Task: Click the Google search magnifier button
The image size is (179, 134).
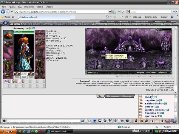Action: point(174,12)
